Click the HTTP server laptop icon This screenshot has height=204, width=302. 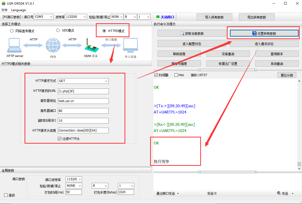(14, 46)
